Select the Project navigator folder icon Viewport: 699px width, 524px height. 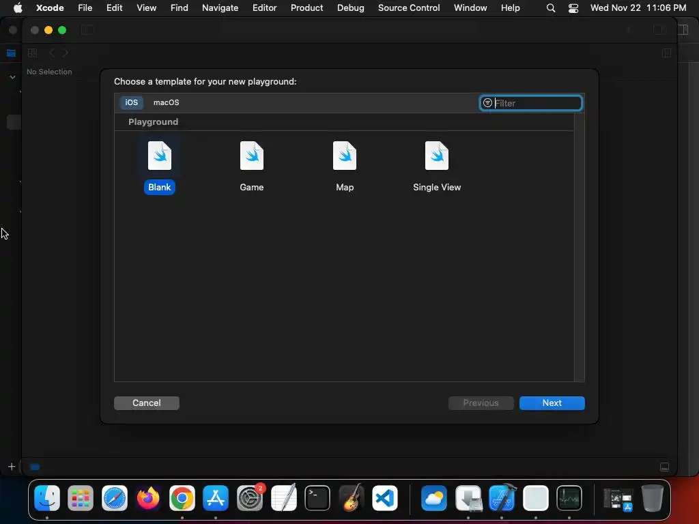tap(11, 53)
